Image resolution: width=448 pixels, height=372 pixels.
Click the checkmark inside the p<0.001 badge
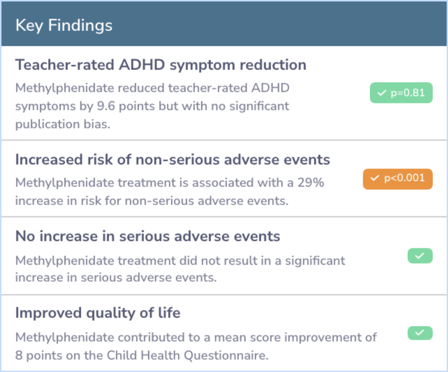[x=375, y=178]
